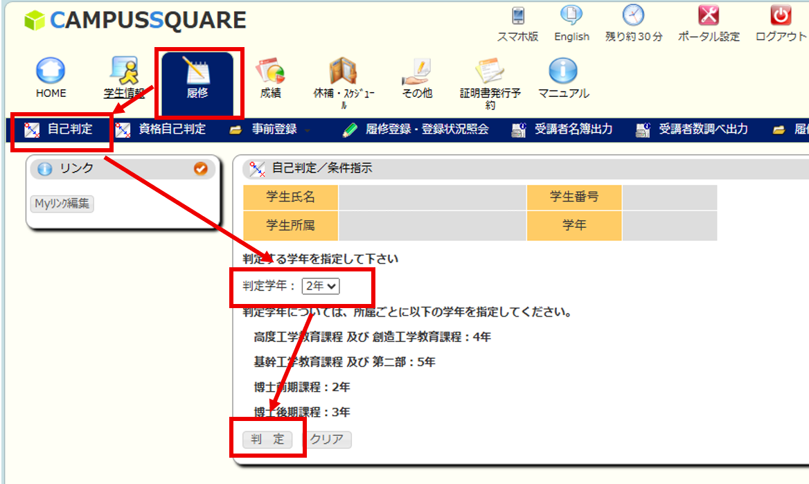Click the 学生番号 value field
Image resolution: width=809 pixels, height=484 pixels.
coord(670,197)
